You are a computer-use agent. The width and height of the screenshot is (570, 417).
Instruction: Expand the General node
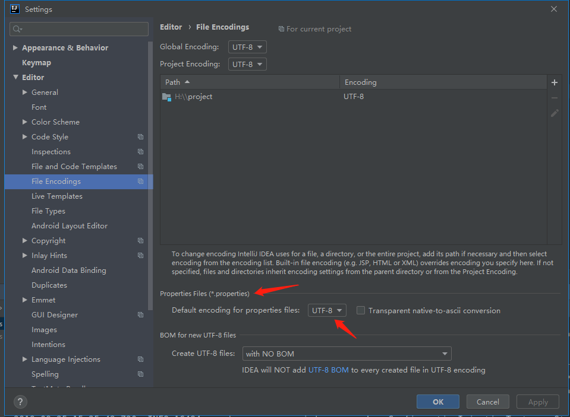coord(25,92)
